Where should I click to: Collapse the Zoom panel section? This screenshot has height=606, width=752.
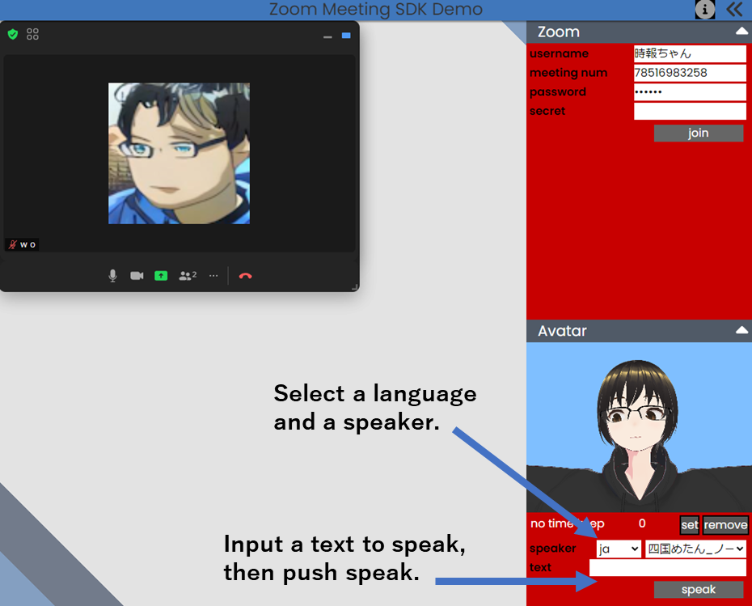coord(742,32)
